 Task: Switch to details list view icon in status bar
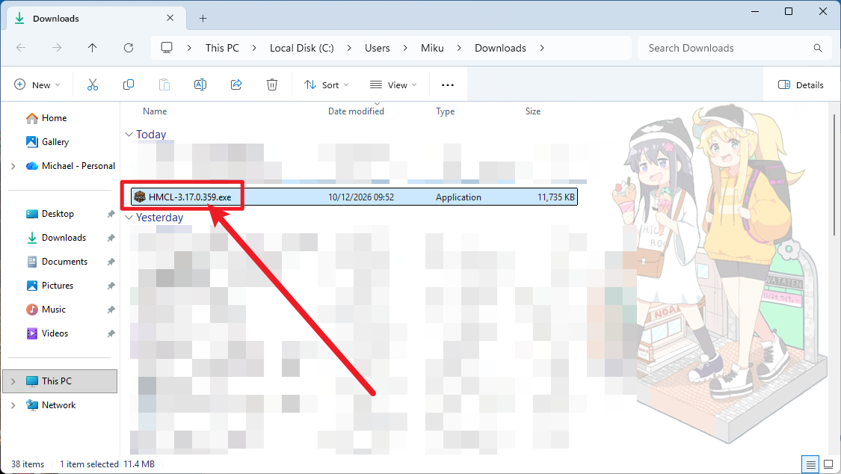point(810,464)
